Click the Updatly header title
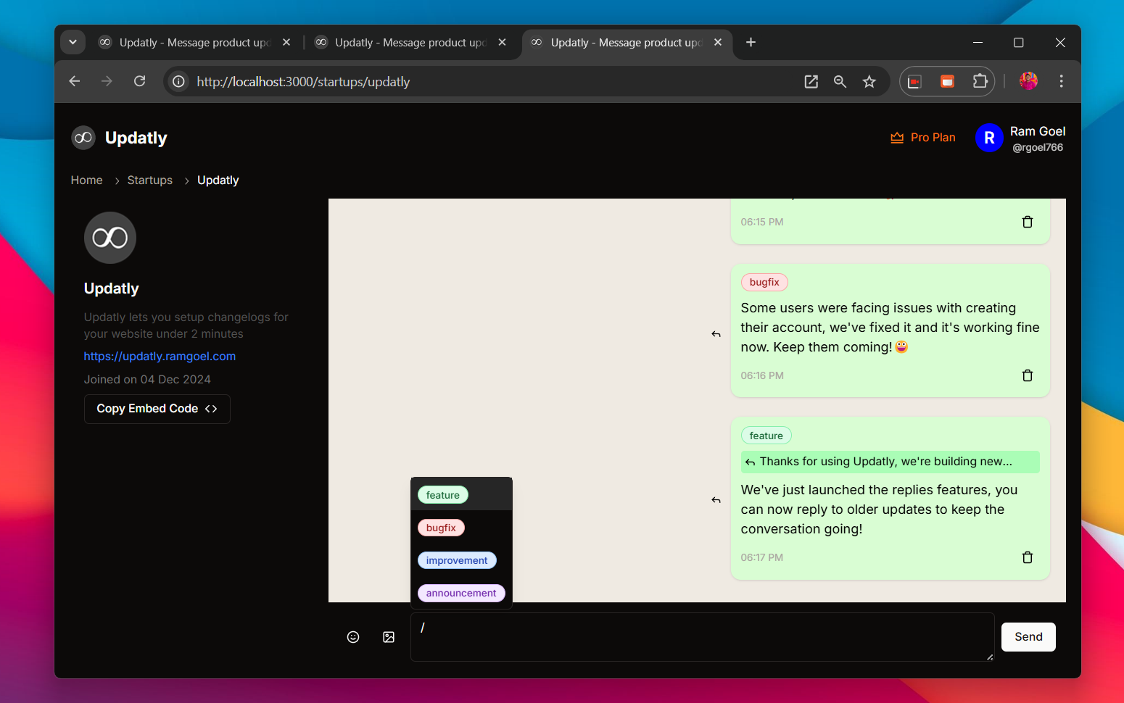This screenshot has width=1124, height=703. (136, 138)
